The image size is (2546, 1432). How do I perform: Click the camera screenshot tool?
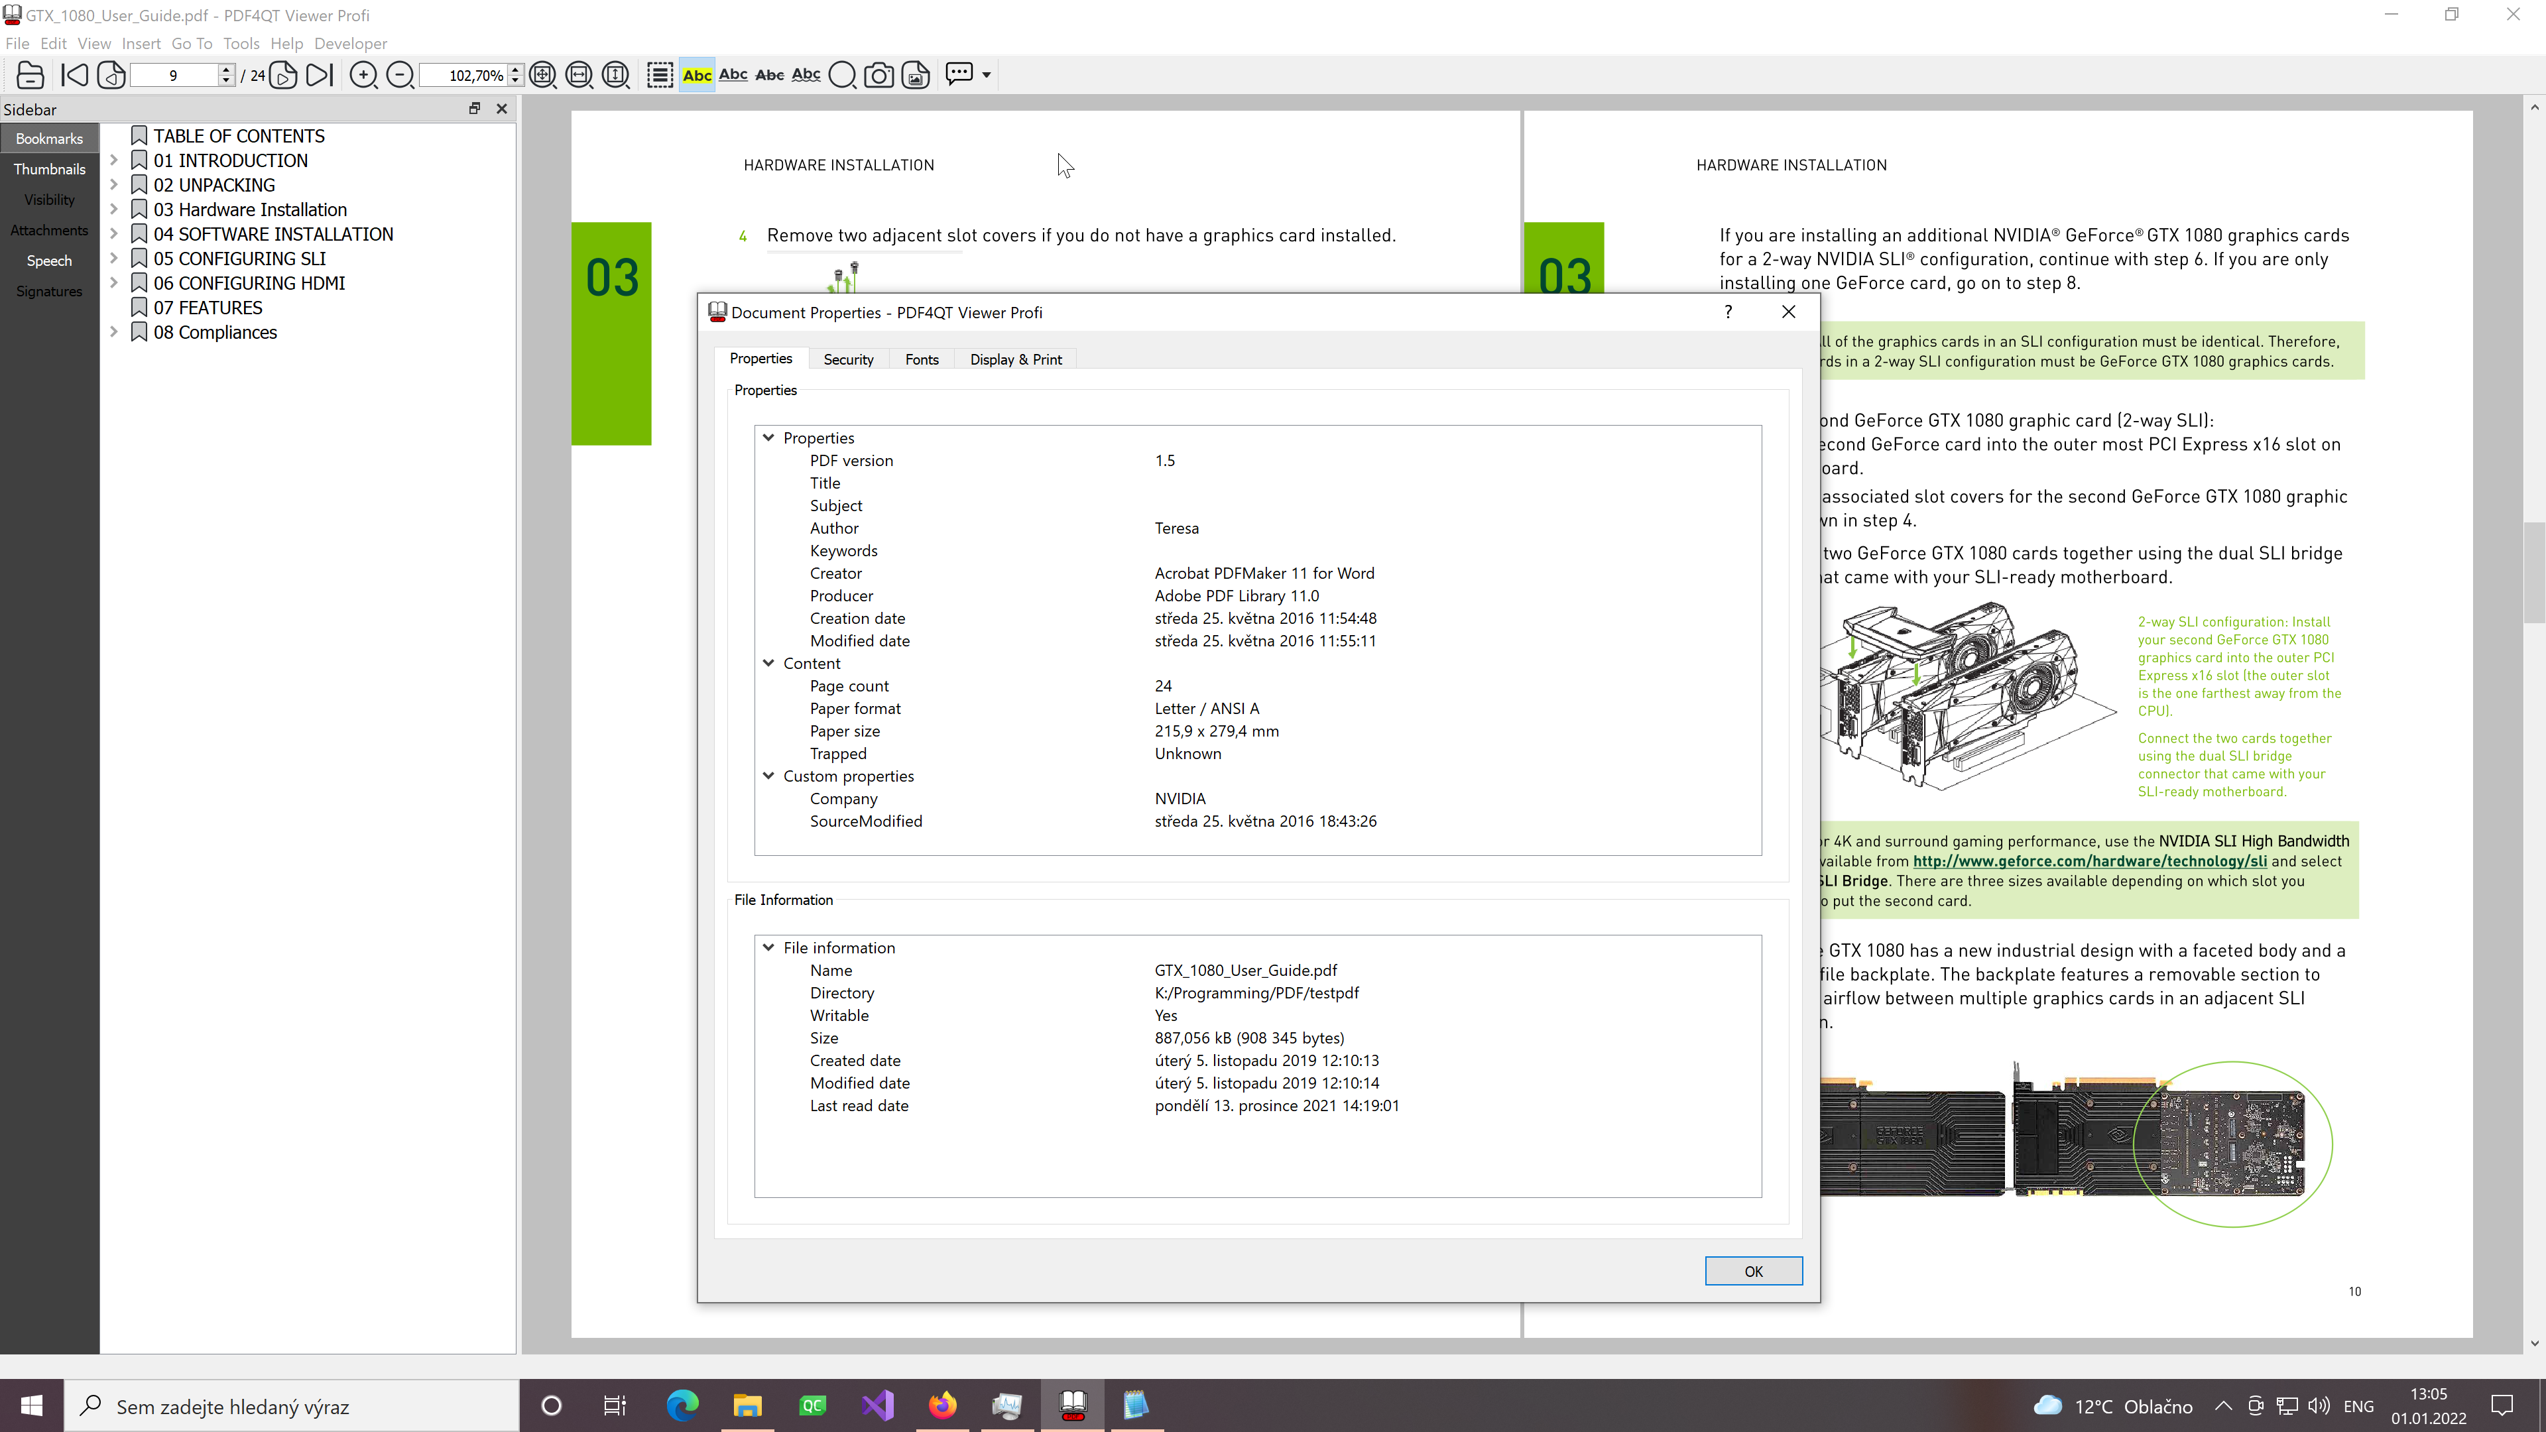point(879,75)
